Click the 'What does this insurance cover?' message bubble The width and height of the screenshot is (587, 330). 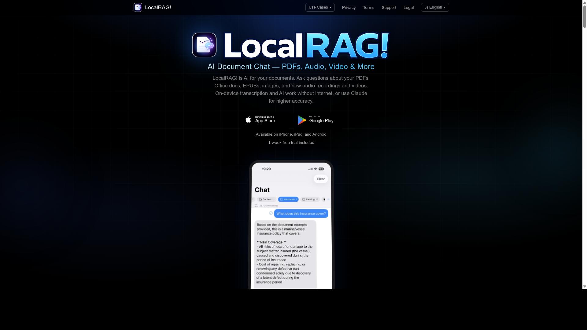click(x=301, y=214)
